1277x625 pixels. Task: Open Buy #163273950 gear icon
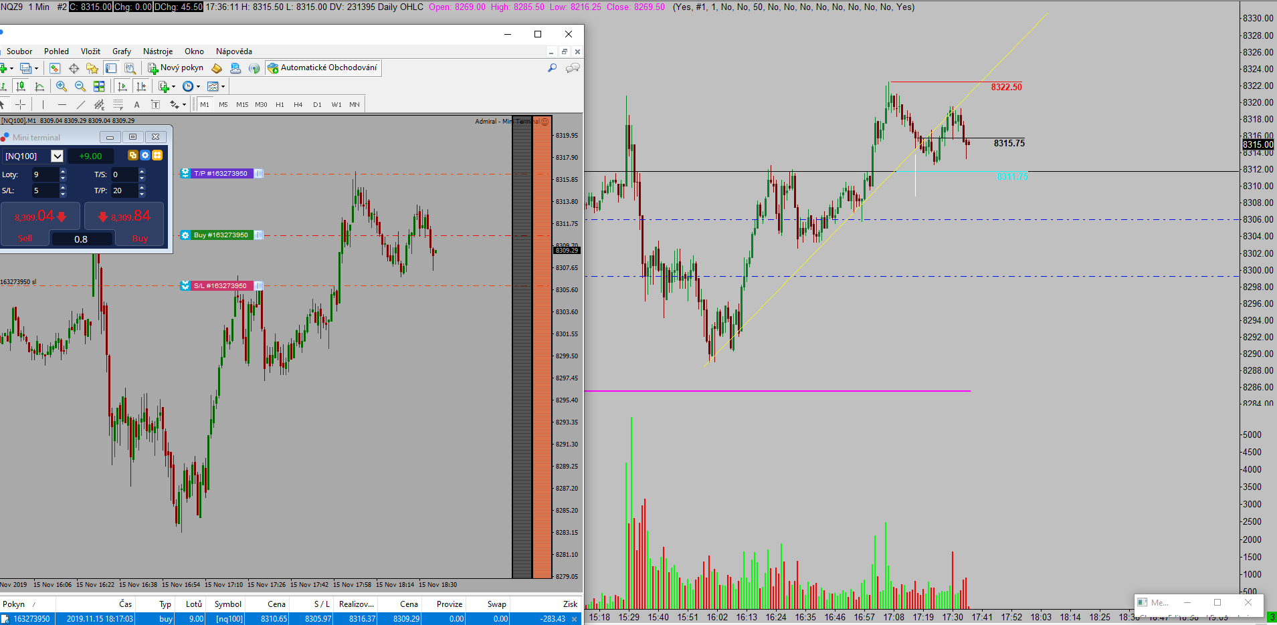pos(185,235)
